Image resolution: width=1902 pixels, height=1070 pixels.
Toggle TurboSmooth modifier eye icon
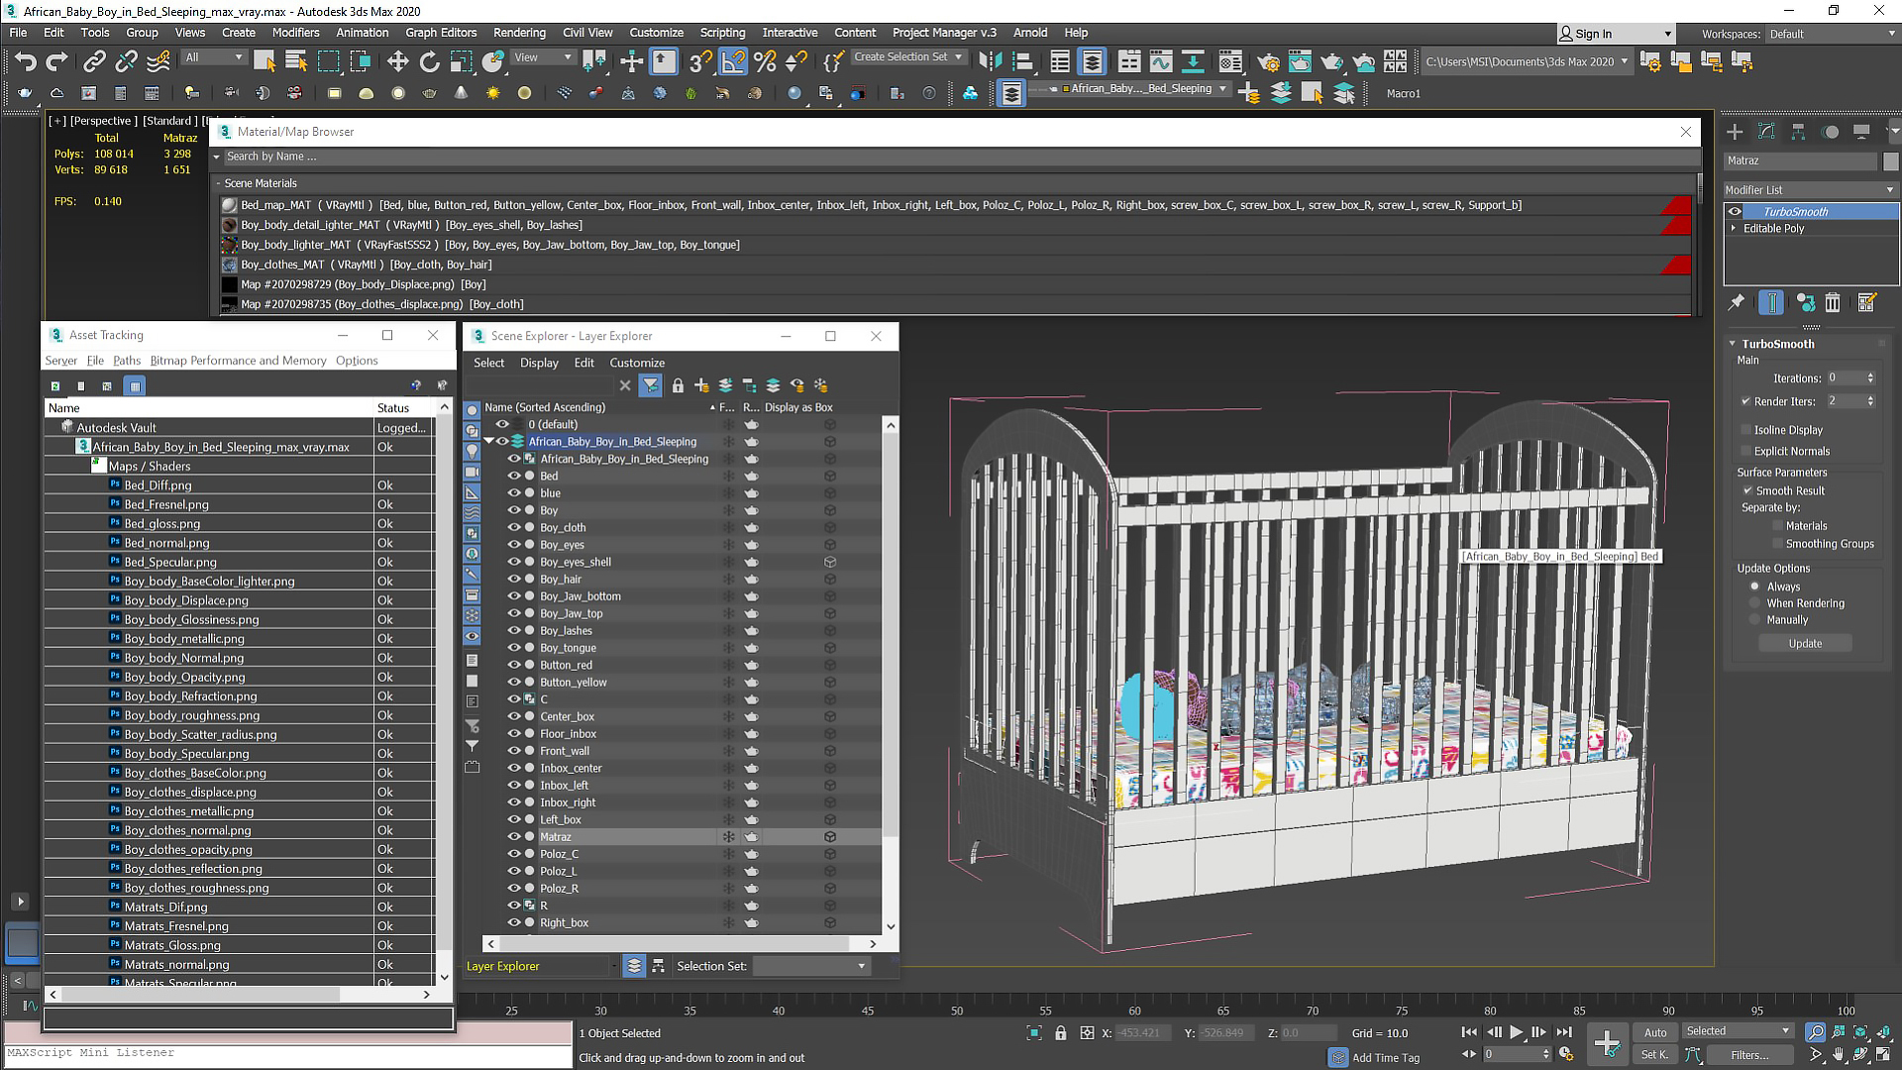coord(1735,211)
